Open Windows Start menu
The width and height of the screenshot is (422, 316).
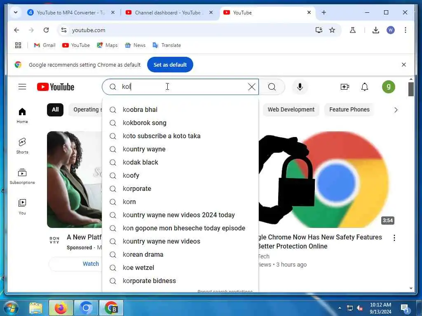[x=11, y=308]
